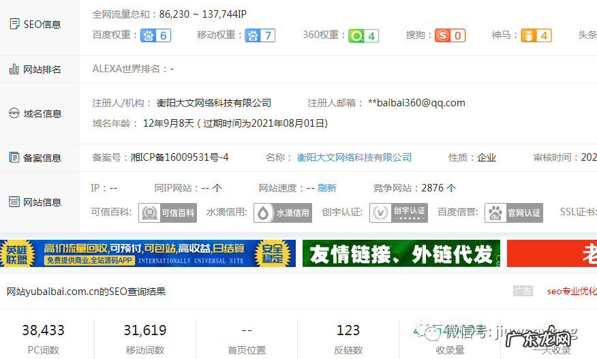Screen dimensions: 597x359
Task: Click the 备案信息 document icon
Action: coord(14,157)
